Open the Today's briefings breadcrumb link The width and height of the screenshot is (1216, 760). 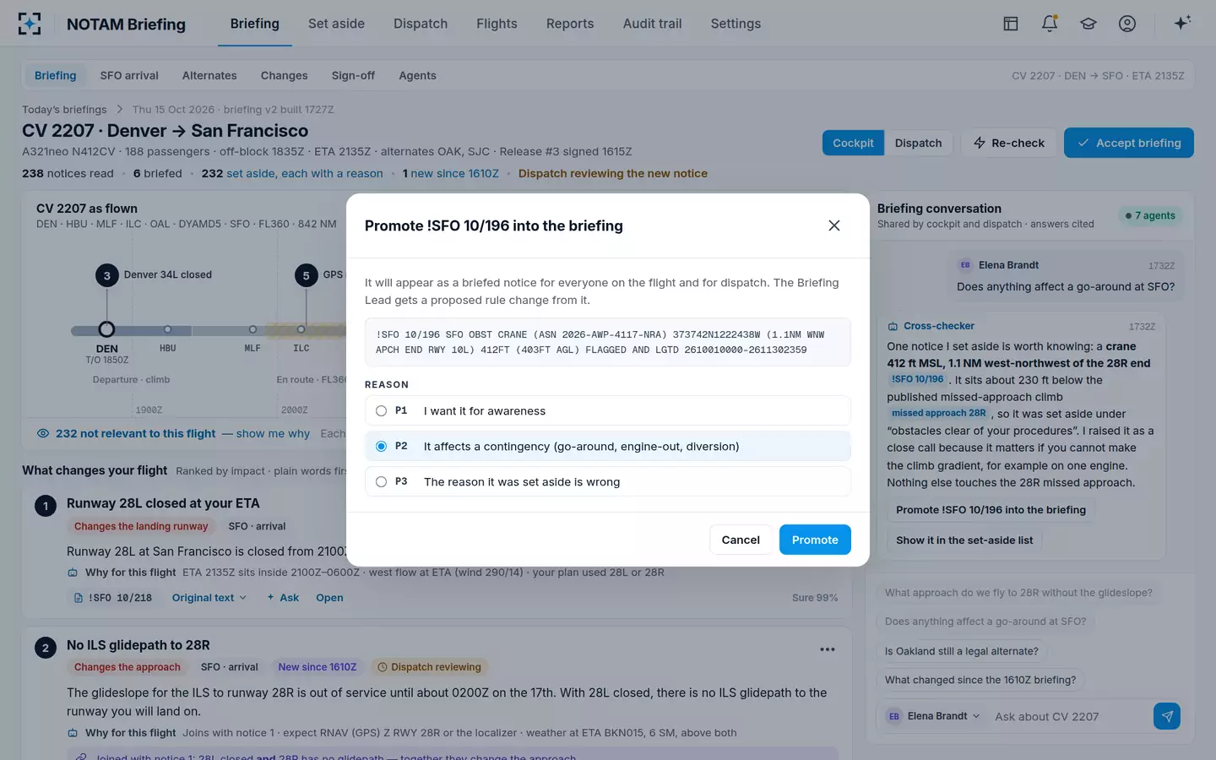pyautogui.click(x=64, y=110)
